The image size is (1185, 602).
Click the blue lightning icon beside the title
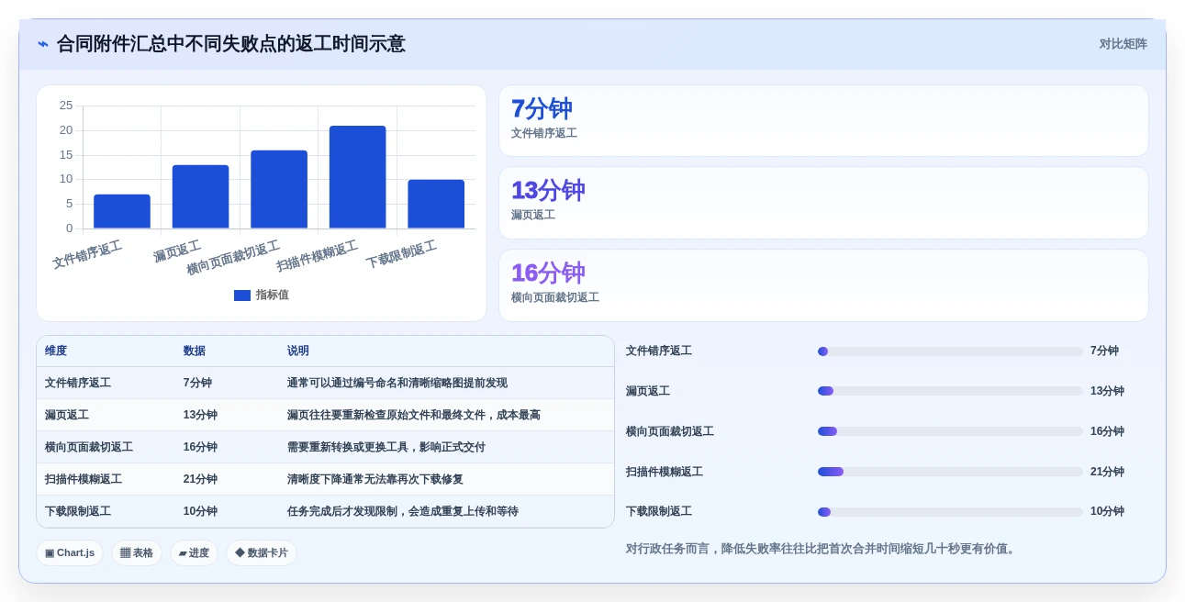point(43,44)
